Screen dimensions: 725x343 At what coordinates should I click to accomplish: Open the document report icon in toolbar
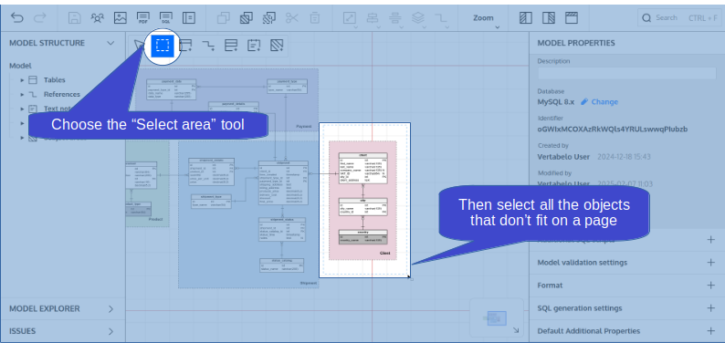coord(189,18)
